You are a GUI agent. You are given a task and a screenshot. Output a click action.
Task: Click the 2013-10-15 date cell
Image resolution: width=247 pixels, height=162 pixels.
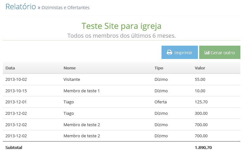pos(16,91)
